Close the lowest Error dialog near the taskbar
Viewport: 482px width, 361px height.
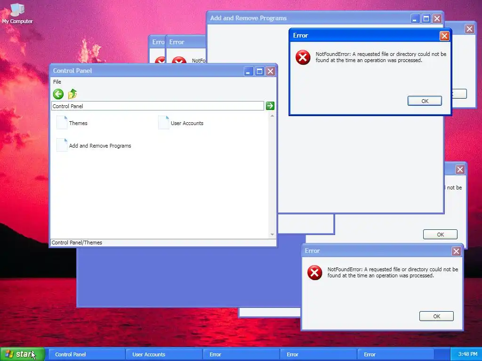pos(456,251)
